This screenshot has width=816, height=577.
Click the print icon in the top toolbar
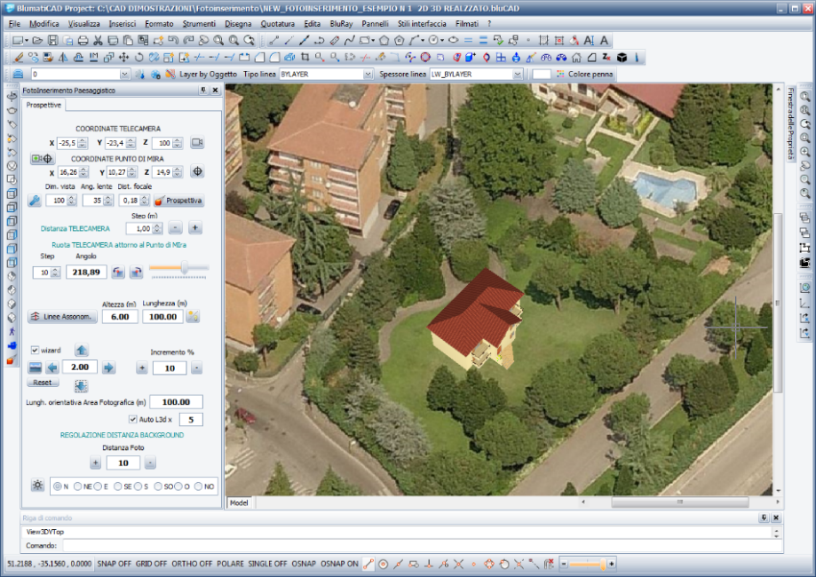(83, 41)
